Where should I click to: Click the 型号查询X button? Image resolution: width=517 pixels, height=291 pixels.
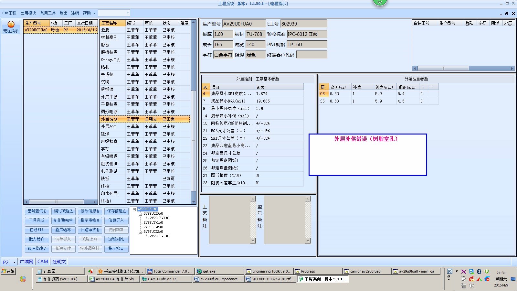click(x=37, y=211)
